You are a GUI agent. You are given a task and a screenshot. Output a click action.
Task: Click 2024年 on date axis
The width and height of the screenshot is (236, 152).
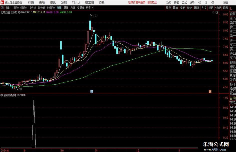(5, 151)
